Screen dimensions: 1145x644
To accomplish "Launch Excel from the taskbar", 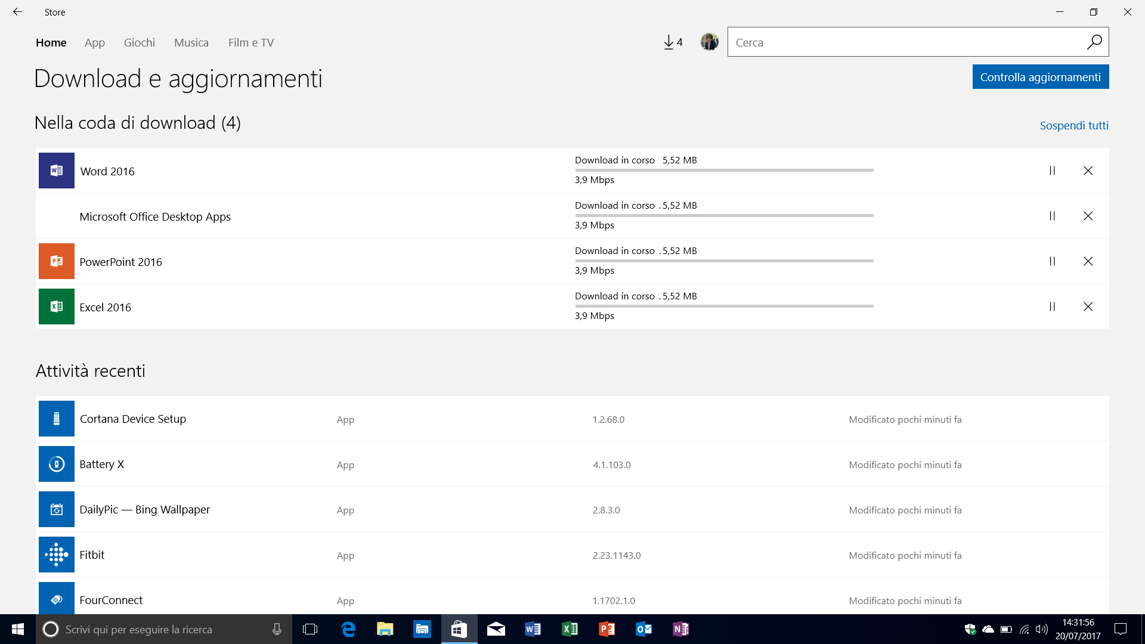I will tap(570, 629).
